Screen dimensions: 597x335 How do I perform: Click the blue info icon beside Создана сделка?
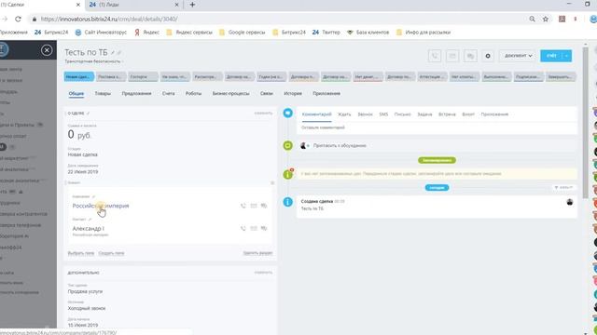coord(288,202)
